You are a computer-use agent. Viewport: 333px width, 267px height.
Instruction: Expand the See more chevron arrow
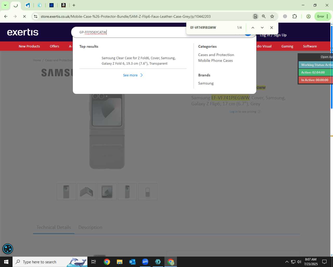point(142,75)
